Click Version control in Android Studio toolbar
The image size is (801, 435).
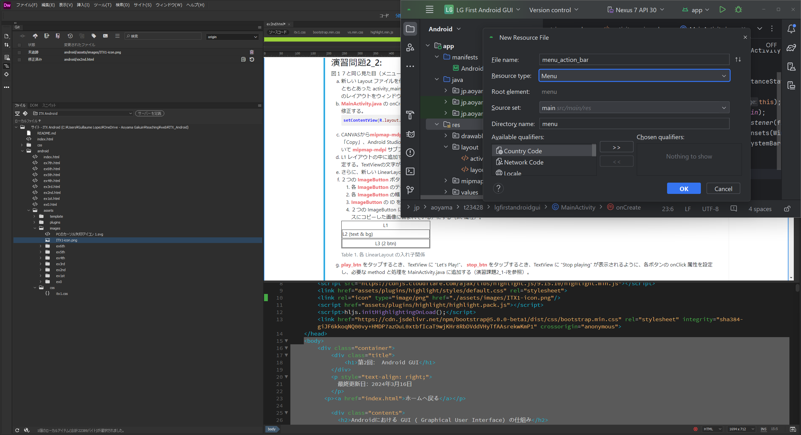tap(554, 10)
